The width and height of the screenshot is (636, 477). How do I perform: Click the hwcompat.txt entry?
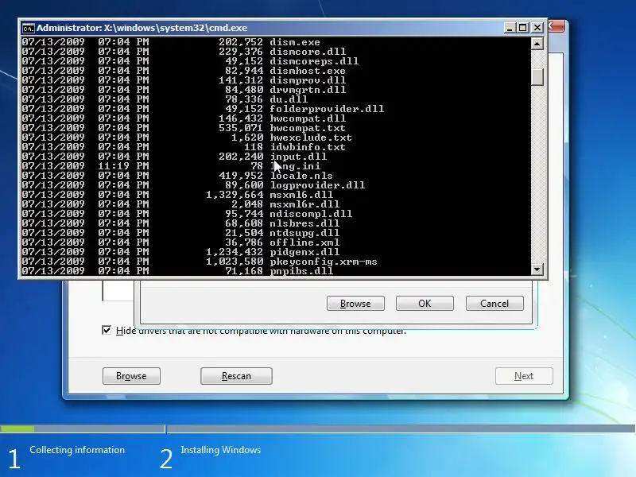point(308,128)
